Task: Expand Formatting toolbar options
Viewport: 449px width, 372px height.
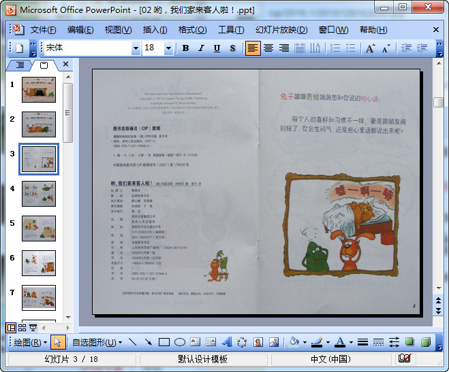Action: [439, 48]
